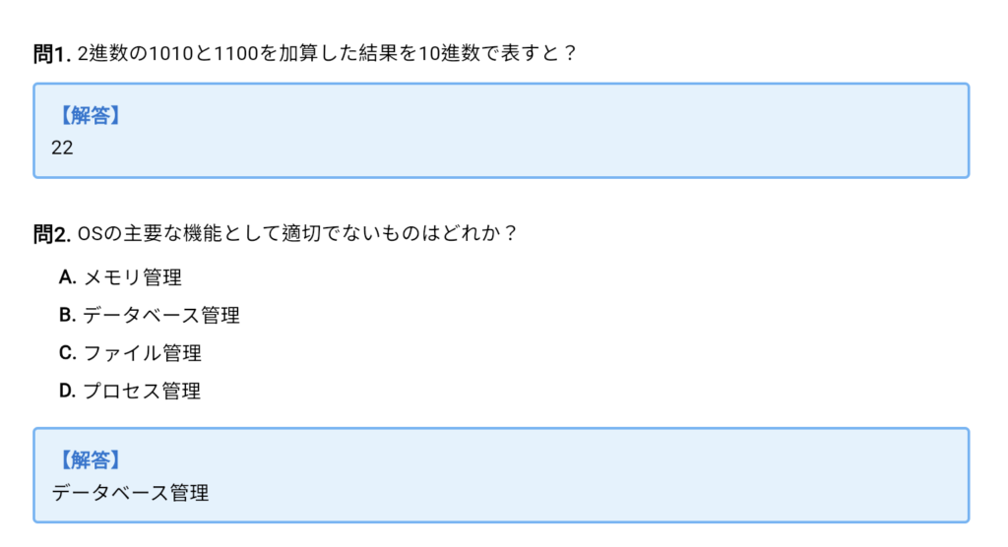Click データベース管理 inside the answer box
The height and width of the screenshot is (547, 1008).
[130, 493]
